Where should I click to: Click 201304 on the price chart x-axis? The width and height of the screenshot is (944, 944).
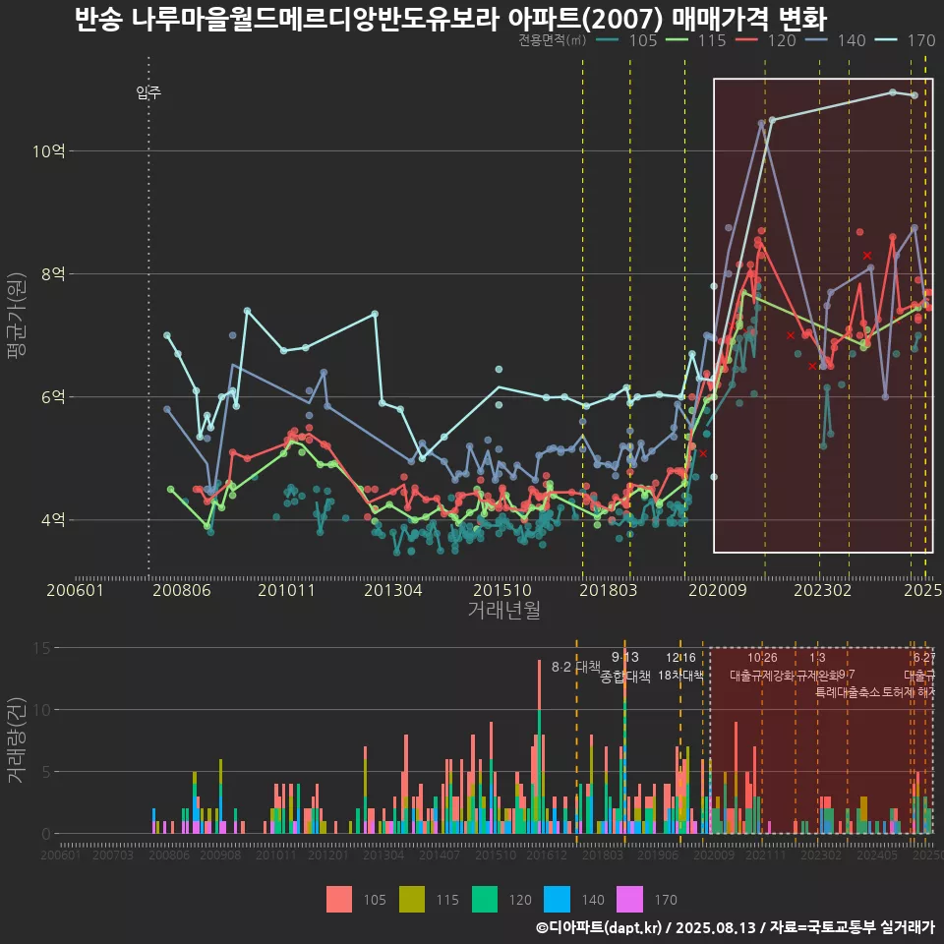coord(393,590)
